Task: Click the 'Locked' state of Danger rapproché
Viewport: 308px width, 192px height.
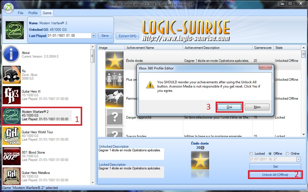Action: 280,117
